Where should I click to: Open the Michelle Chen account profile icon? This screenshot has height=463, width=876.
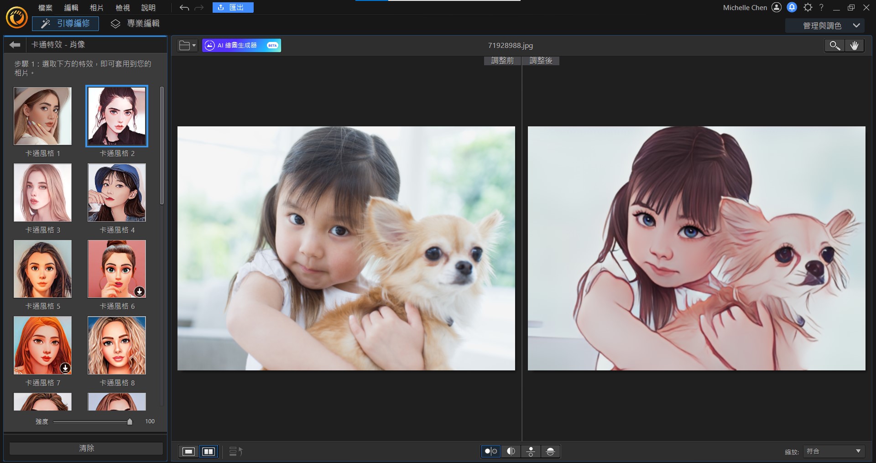pyautogui.click(x=777, y=7)
